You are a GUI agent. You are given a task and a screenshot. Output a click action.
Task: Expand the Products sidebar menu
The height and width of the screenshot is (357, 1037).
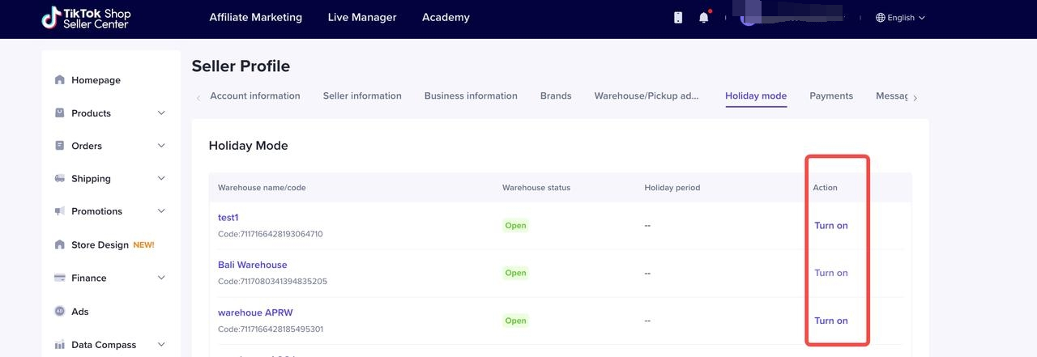[160, 113]
